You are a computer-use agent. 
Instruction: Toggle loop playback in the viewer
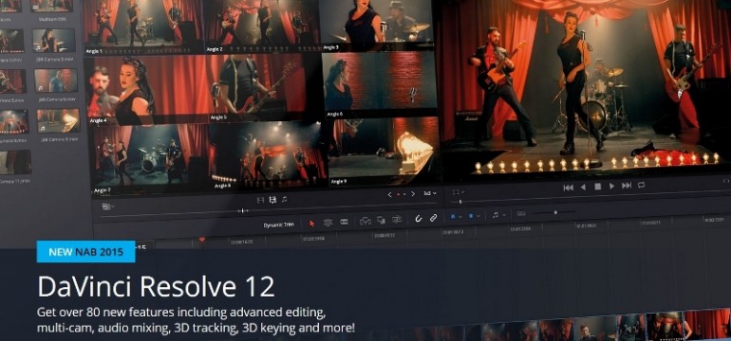click(x=642, y=185)
